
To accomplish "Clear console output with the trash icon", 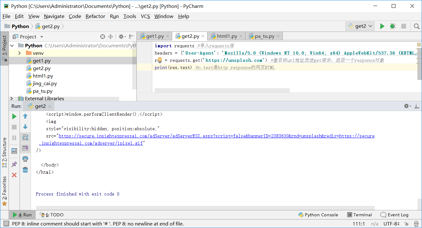I will [x=25, y=170].
